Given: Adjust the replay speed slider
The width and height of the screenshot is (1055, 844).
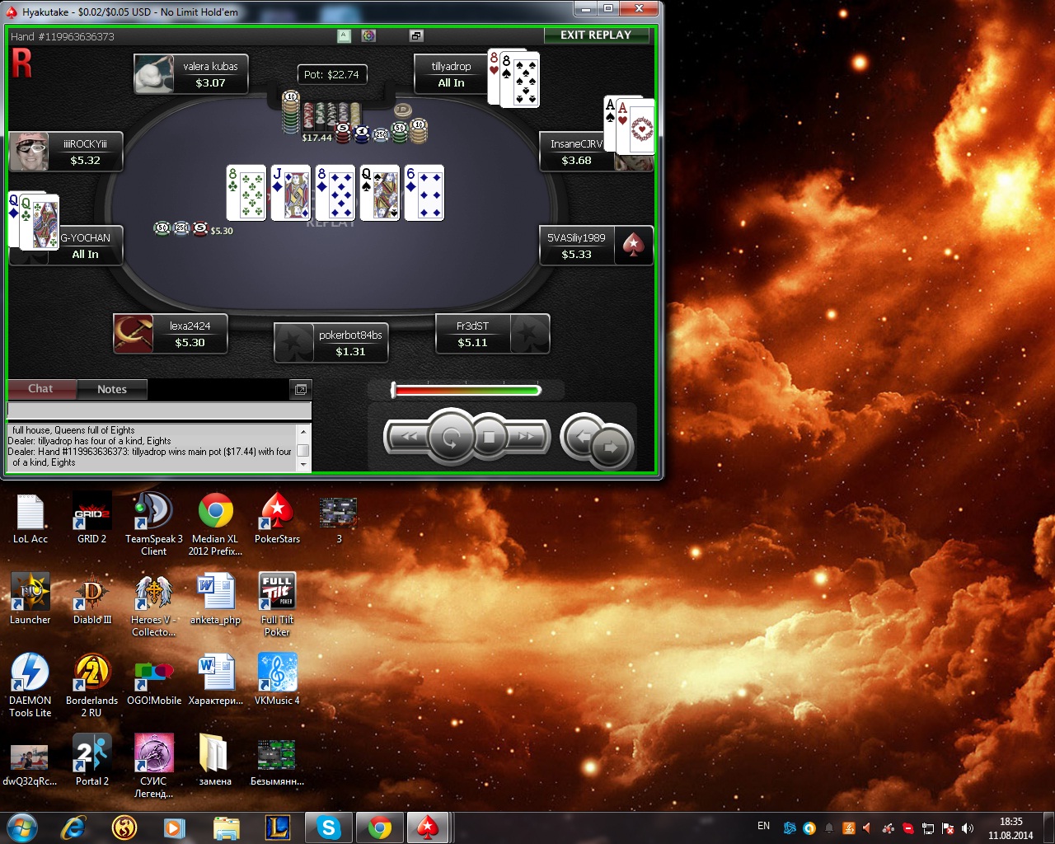Looking at the screenshot, I should [467, 390].
